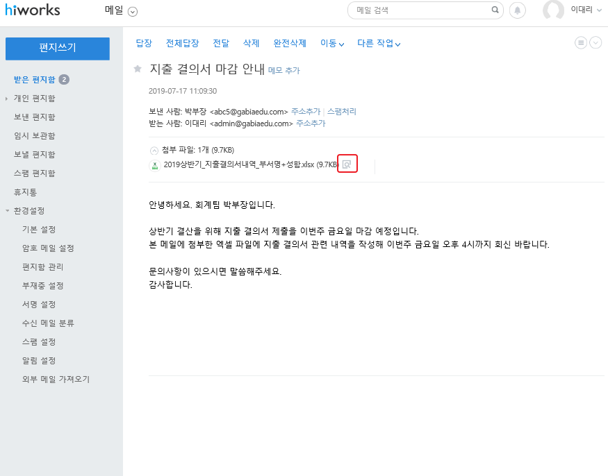Image resolution: width=608 pixels, height=476 pixels.
Task: Star the 지출 결의서 마감 안내 email
Action: click(x=138, y=69)
